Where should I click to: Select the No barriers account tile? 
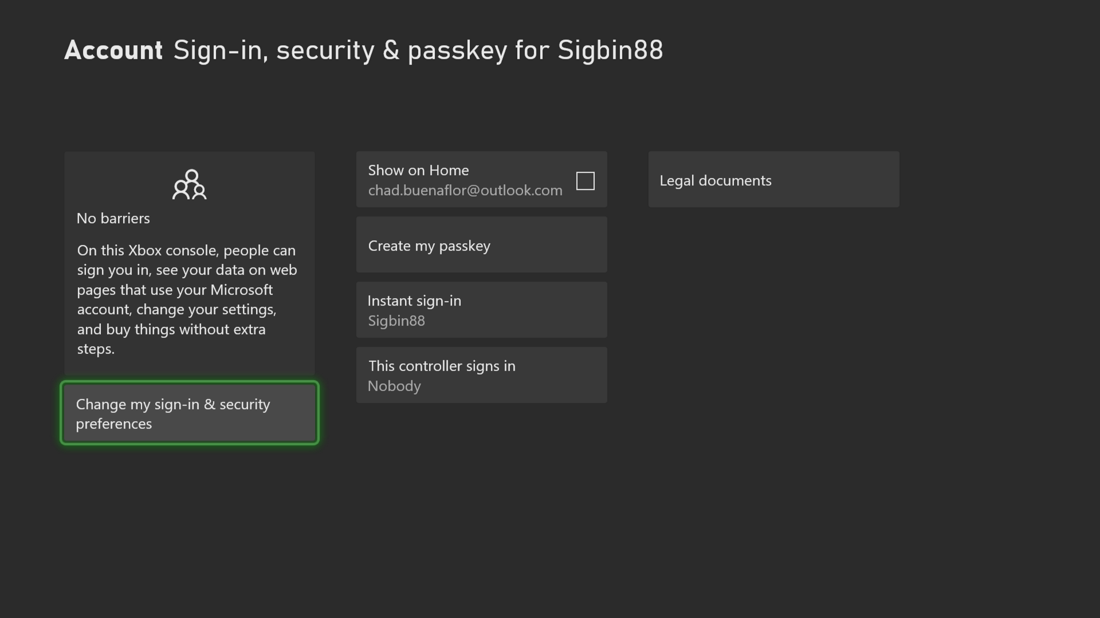pyautogui.click(x=189, y=263)
